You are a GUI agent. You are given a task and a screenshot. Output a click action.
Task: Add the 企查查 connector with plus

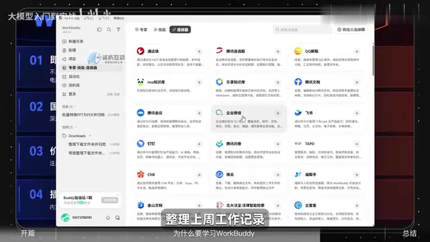(x=357, y=206)
